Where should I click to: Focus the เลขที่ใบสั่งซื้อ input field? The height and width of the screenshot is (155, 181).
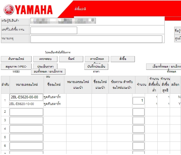(54, 30)
